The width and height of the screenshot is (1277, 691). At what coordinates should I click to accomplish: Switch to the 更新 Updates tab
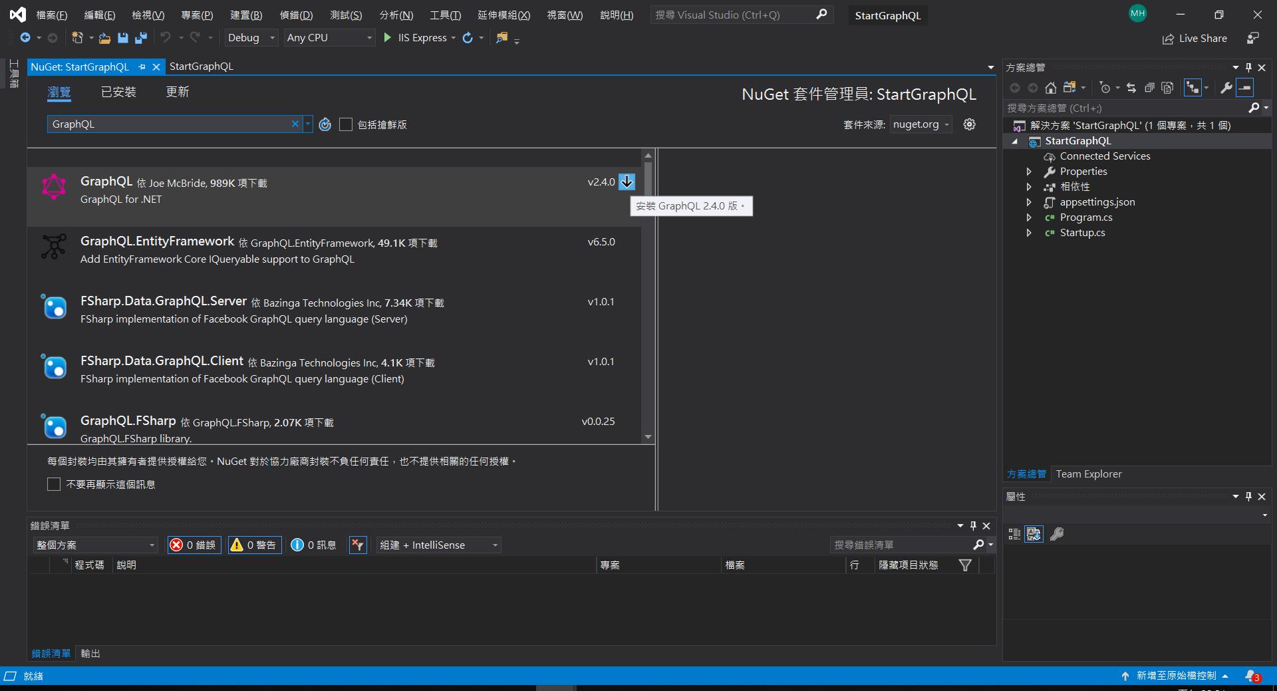(x=178, y=92)
